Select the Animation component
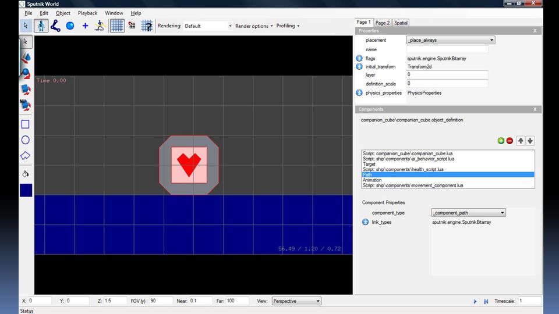 tap(448, 180)
